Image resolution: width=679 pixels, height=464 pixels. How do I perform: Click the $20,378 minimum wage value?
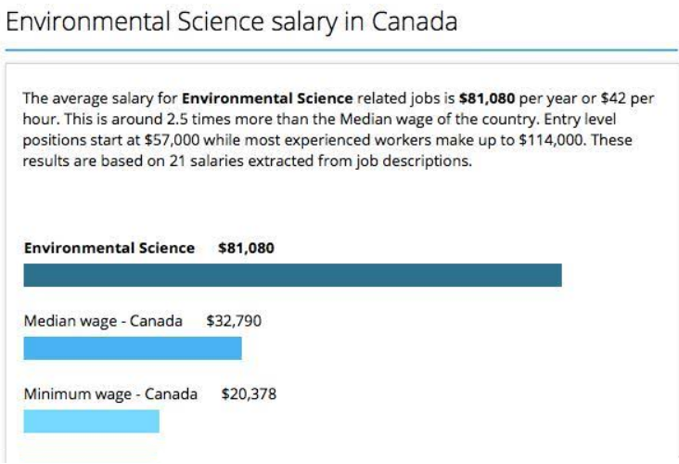pos(249,393)
